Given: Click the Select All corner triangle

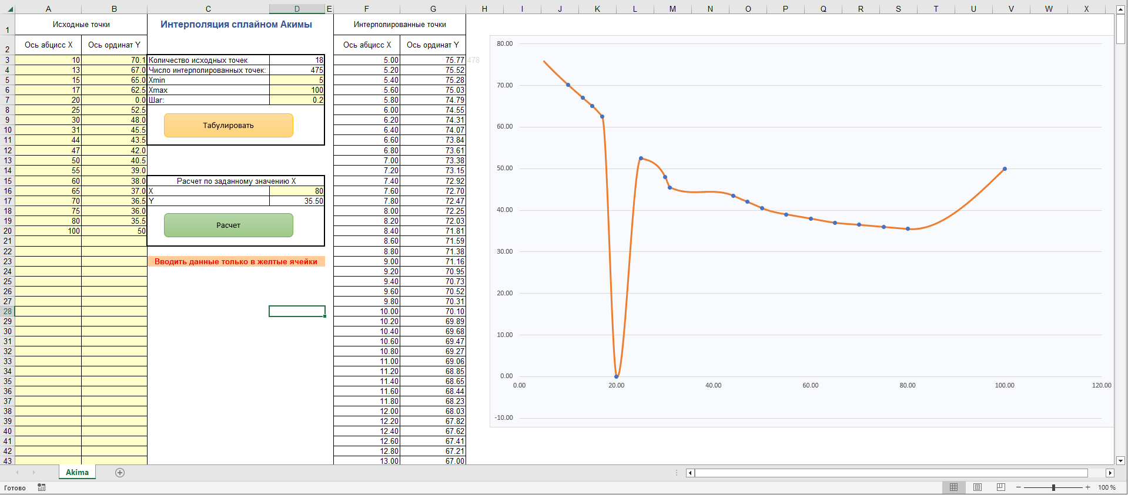Looking at the screenshot, I should (9, 9).
